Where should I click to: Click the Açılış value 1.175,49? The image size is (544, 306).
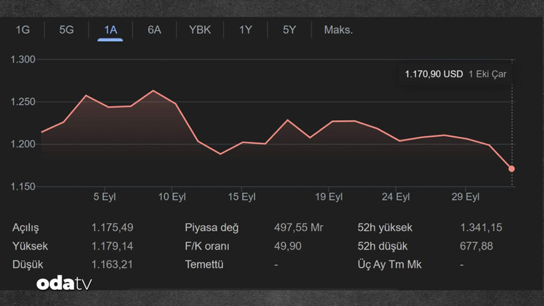pos(112,228)
